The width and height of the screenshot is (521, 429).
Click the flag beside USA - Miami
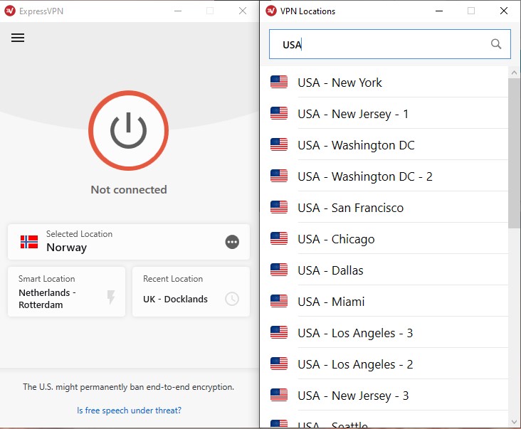[279, 301]
